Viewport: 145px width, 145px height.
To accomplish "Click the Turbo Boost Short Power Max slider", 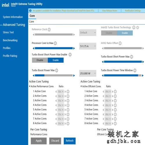I will point(123,62).
